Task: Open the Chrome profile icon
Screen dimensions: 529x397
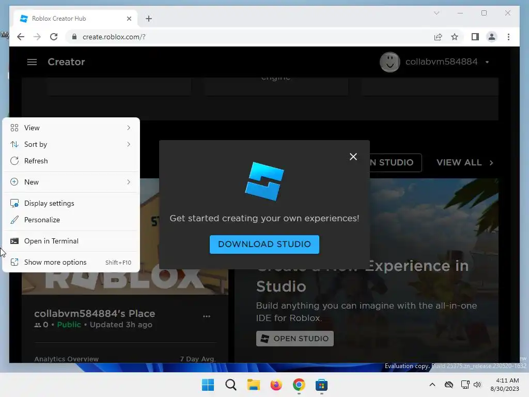Action: 492,37
